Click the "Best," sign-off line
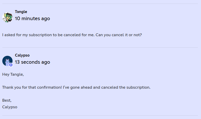201x119 pixels. click(7, 100)
